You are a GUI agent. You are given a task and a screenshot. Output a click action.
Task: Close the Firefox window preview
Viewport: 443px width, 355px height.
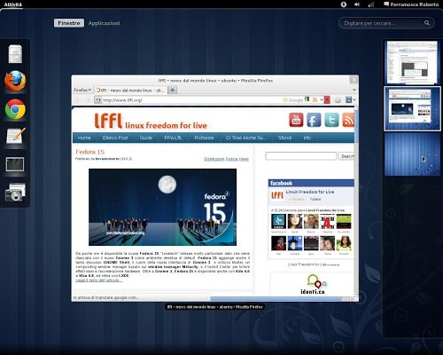coord(354,80)
